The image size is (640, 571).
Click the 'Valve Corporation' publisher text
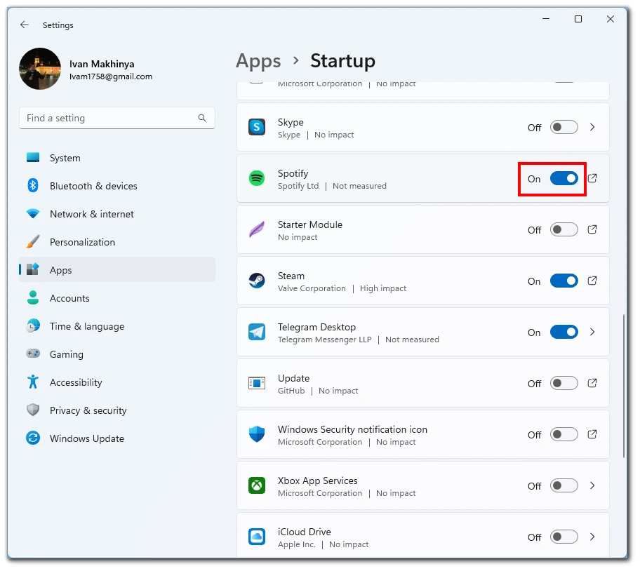(x=312, y=288)
